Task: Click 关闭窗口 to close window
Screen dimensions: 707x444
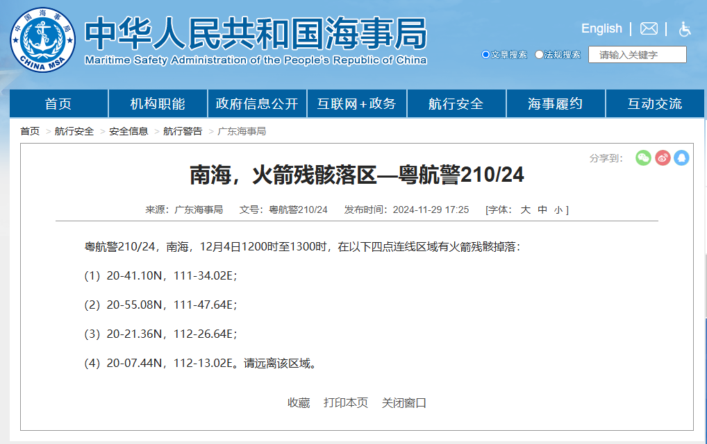Action: pos(404,402)
